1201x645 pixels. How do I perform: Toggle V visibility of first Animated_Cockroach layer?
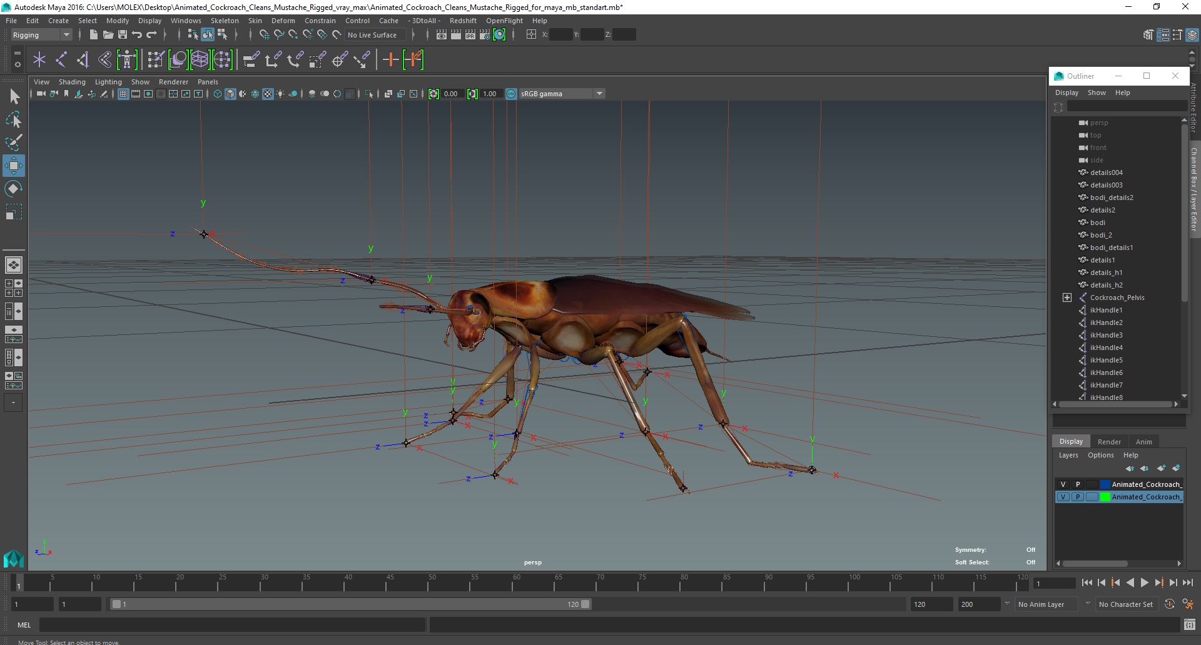tap(1063, 484)
